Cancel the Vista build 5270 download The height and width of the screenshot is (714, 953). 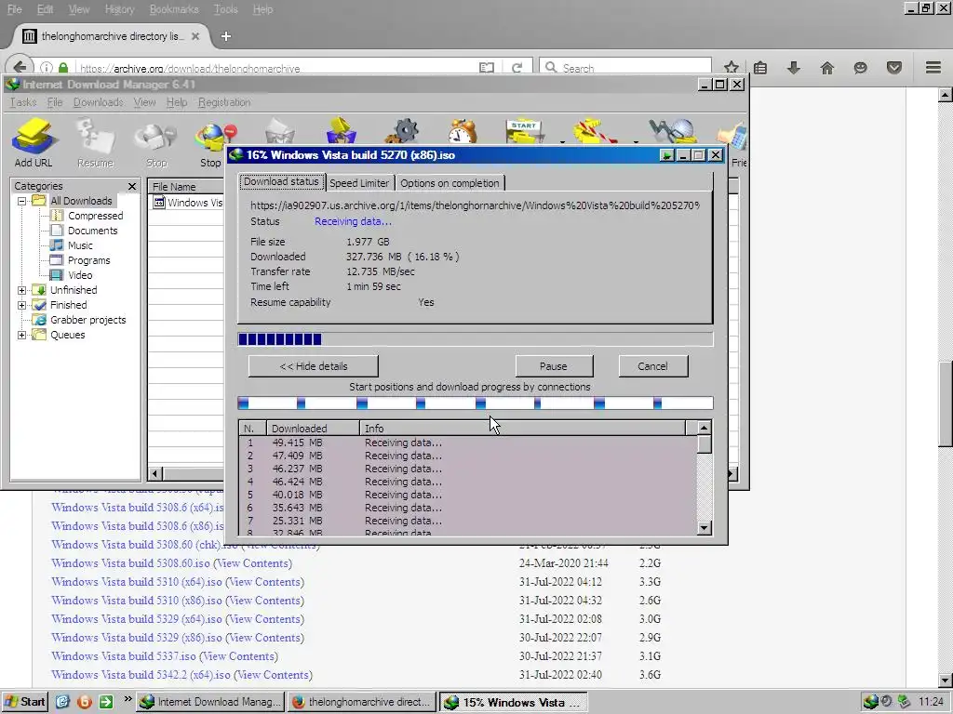tap(652, 366)
